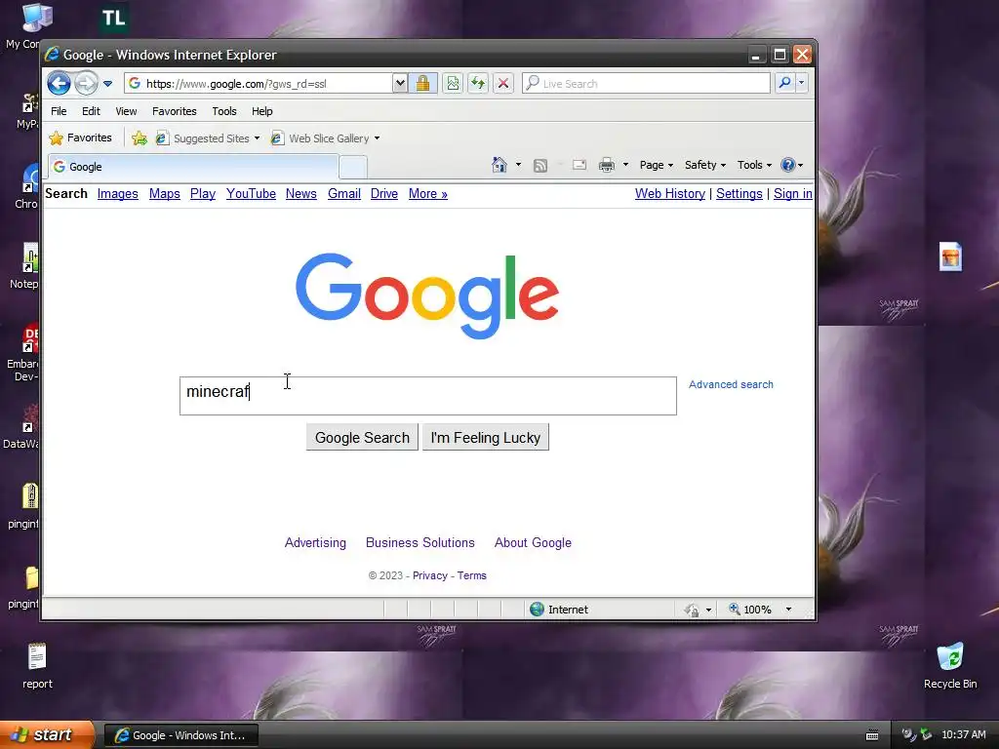
Task: Click the Sign in link
Action: (x=792, y=194)
